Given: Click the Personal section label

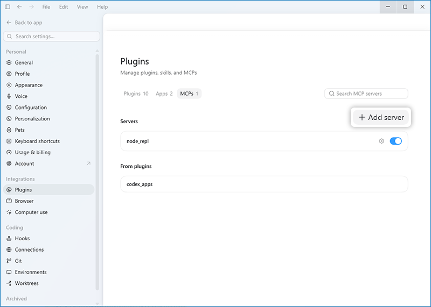Looking at the screenshot, I should (16, 52).
